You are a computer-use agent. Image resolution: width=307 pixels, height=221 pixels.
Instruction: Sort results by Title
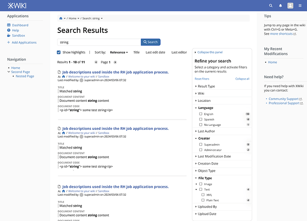pyautogui.click(x=136, y=52)
